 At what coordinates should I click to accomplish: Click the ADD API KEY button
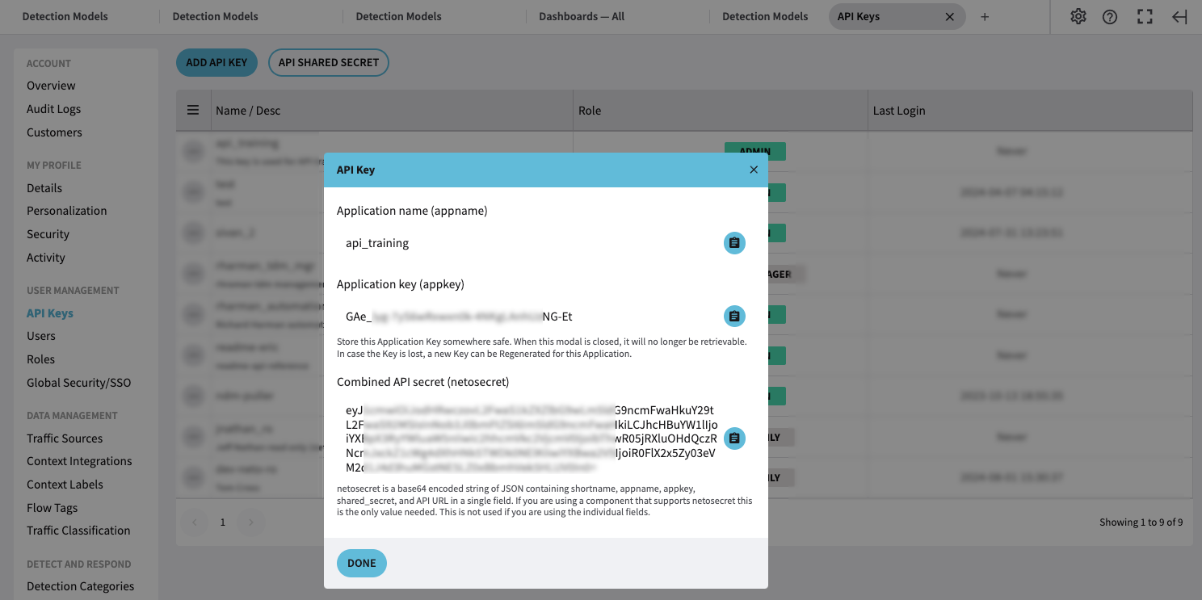click(216, 62)
